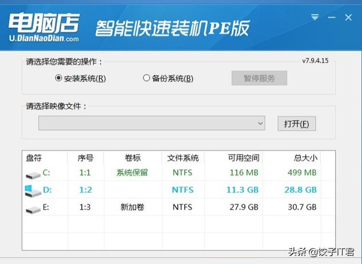Click the 116 MB free space value

click(x=244, y=173)
